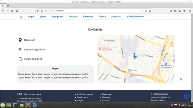193x108 pixels.
Task: Click Акция: promo heading
Action: pos(55,69)
